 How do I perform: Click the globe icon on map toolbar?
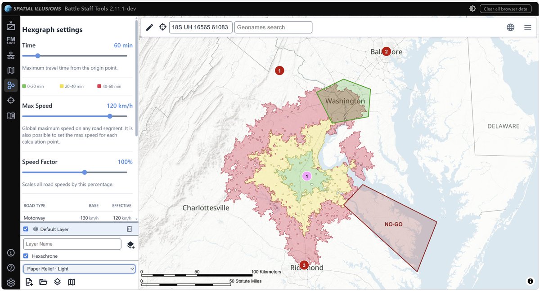click(510, 27)
